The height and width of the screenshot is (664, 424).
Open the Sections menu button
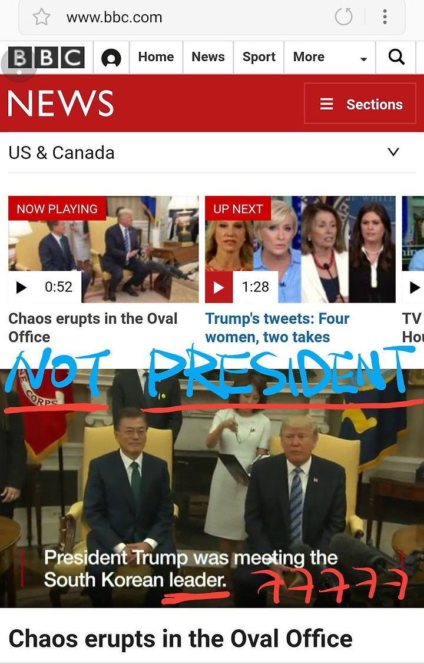click(360, 104)
